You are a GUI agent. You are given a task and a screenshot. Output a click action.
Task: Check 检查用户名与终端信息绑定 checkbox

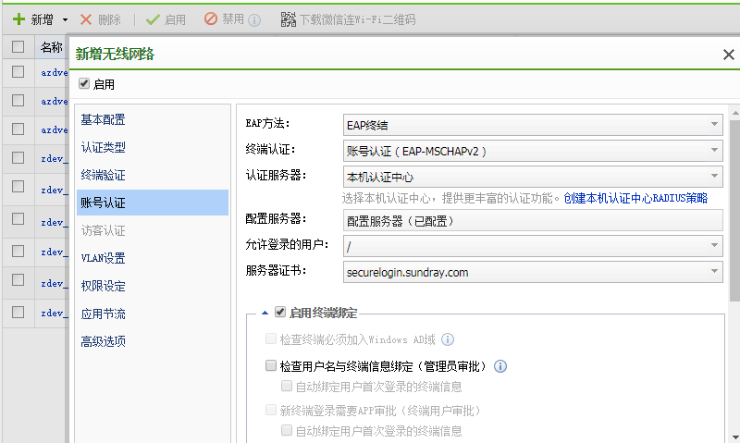tap(271, 365)
